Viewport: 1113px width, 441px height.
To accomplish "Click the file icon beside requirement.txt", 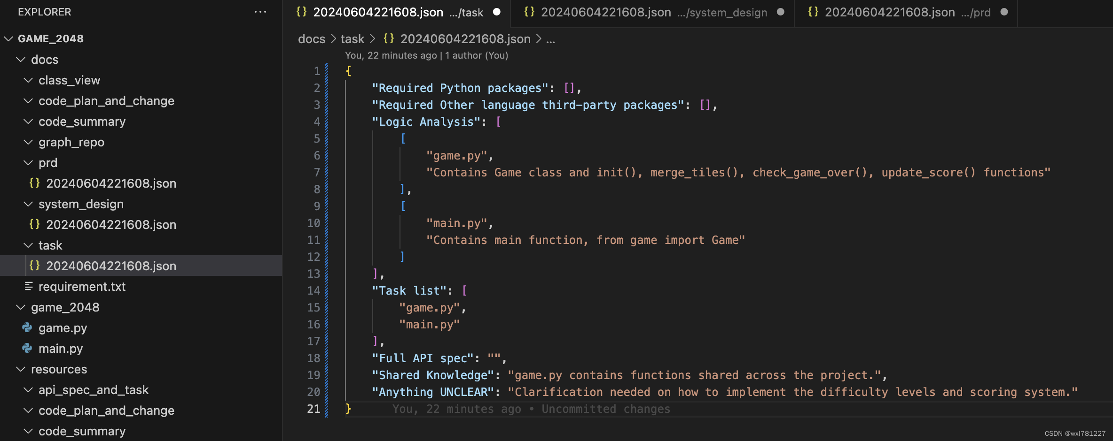I will (x=29, y=286).
